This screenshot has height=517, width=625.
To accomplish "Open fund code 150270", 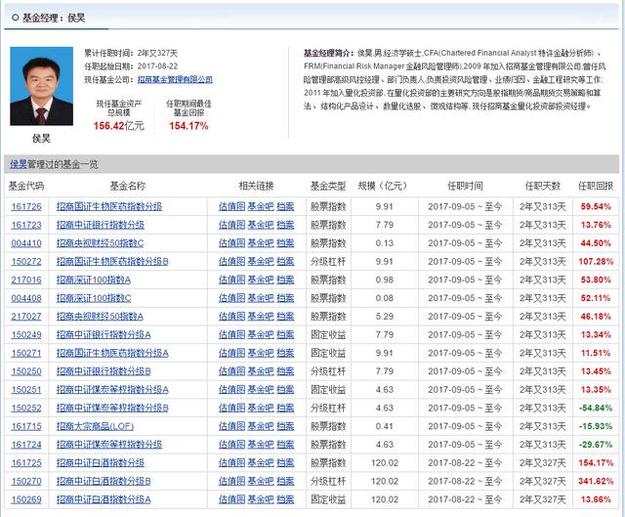I will click(x=26, y=482).
